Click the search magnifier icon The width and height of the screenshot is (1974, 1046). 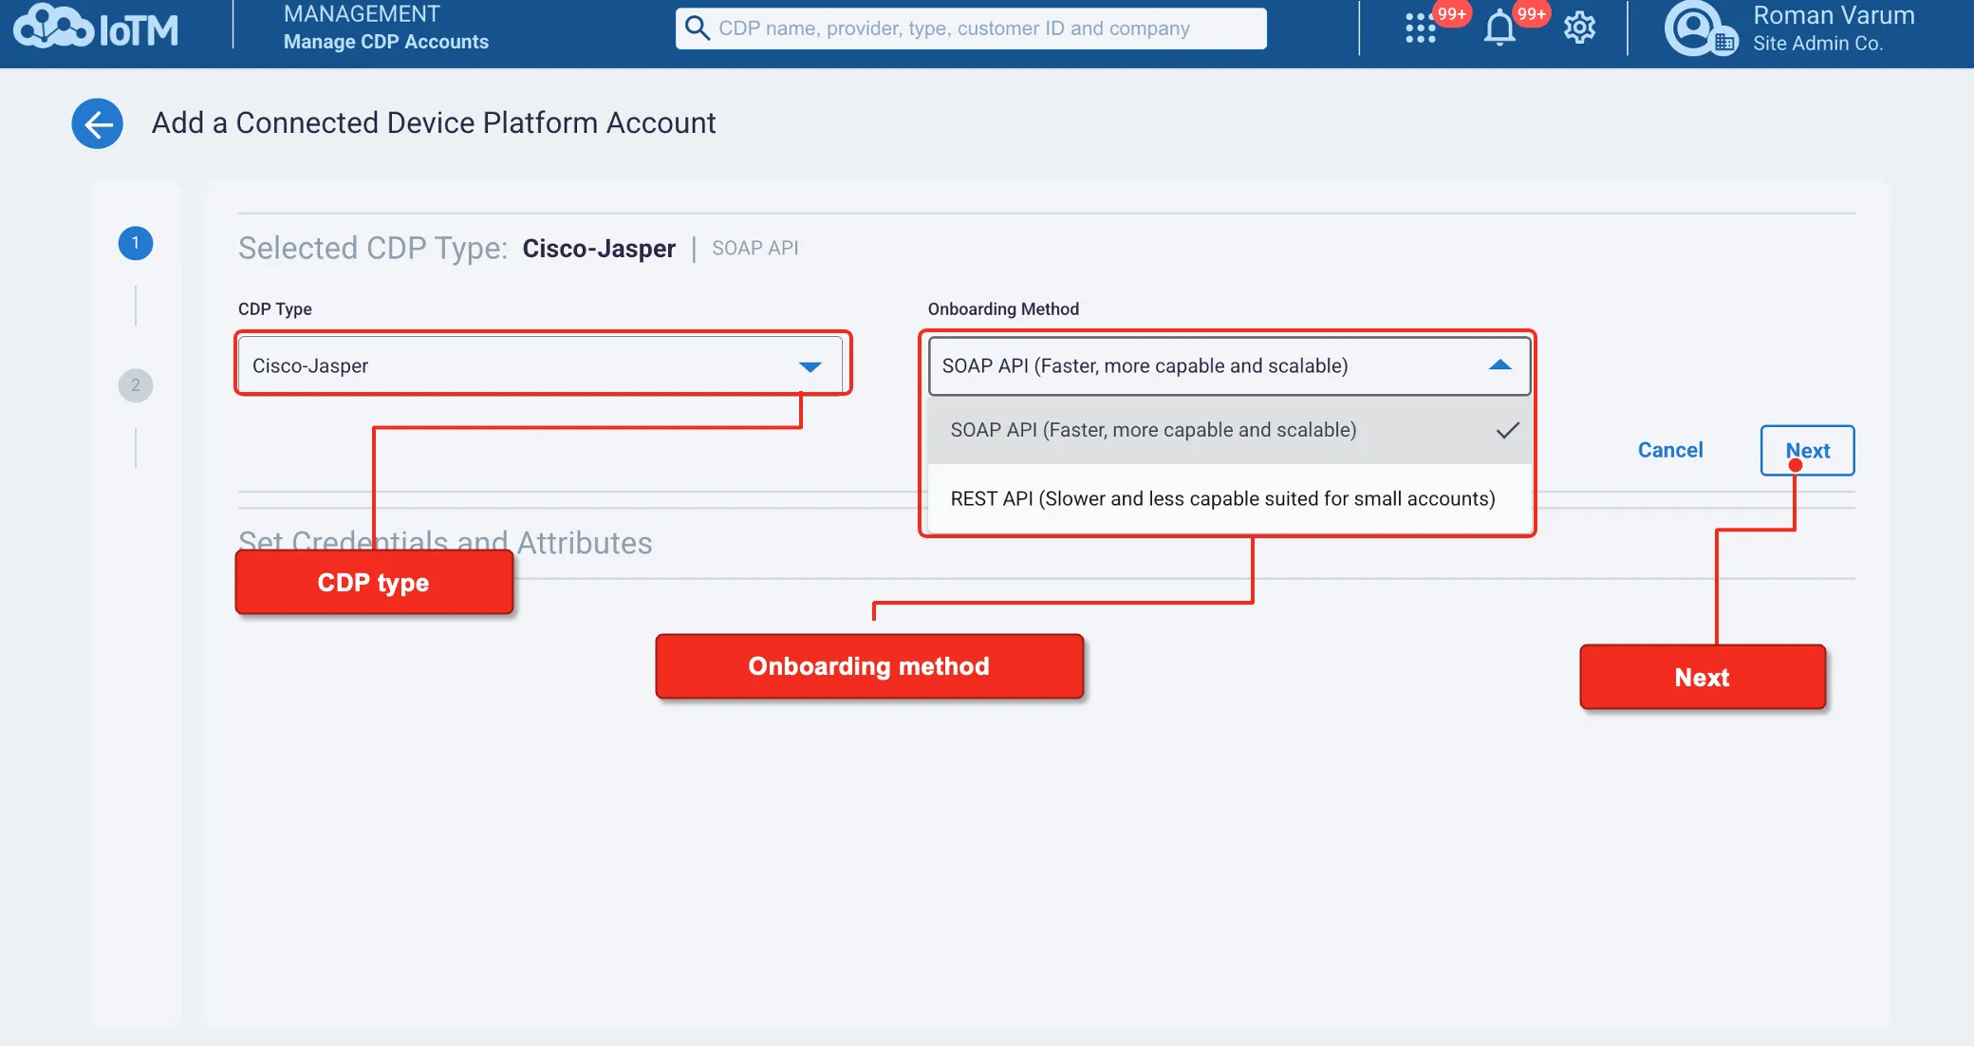(x=697, y=28)
